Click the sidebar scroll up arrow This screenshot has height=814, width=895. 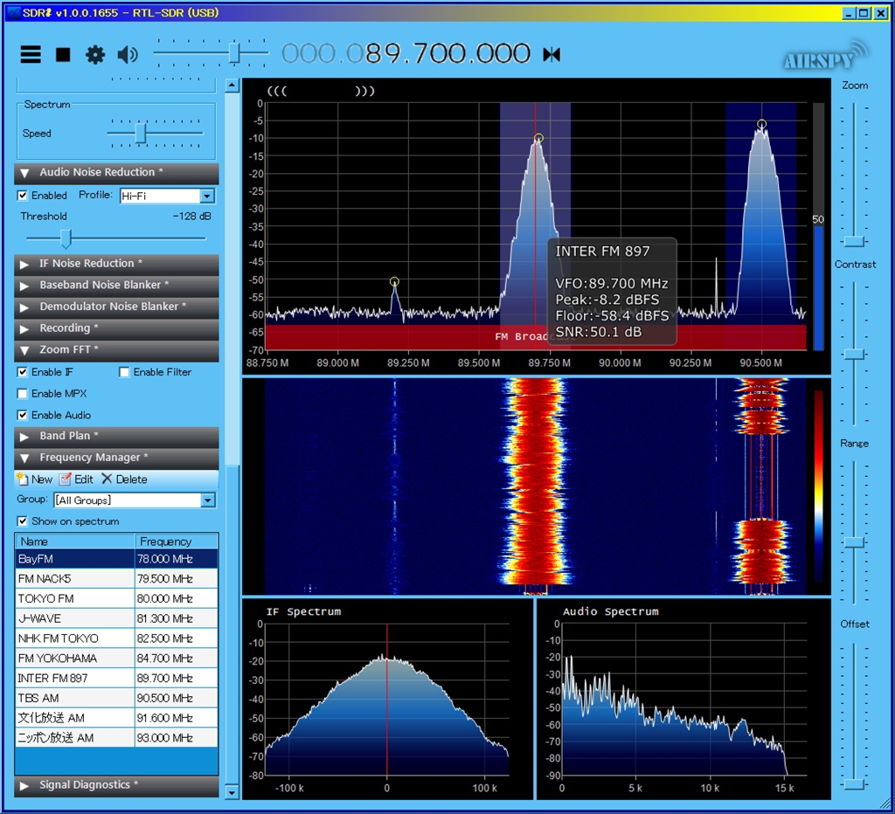click(232, 86)
